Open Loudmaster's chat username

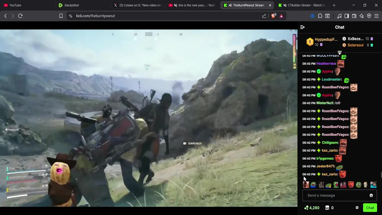coord(331,79)
